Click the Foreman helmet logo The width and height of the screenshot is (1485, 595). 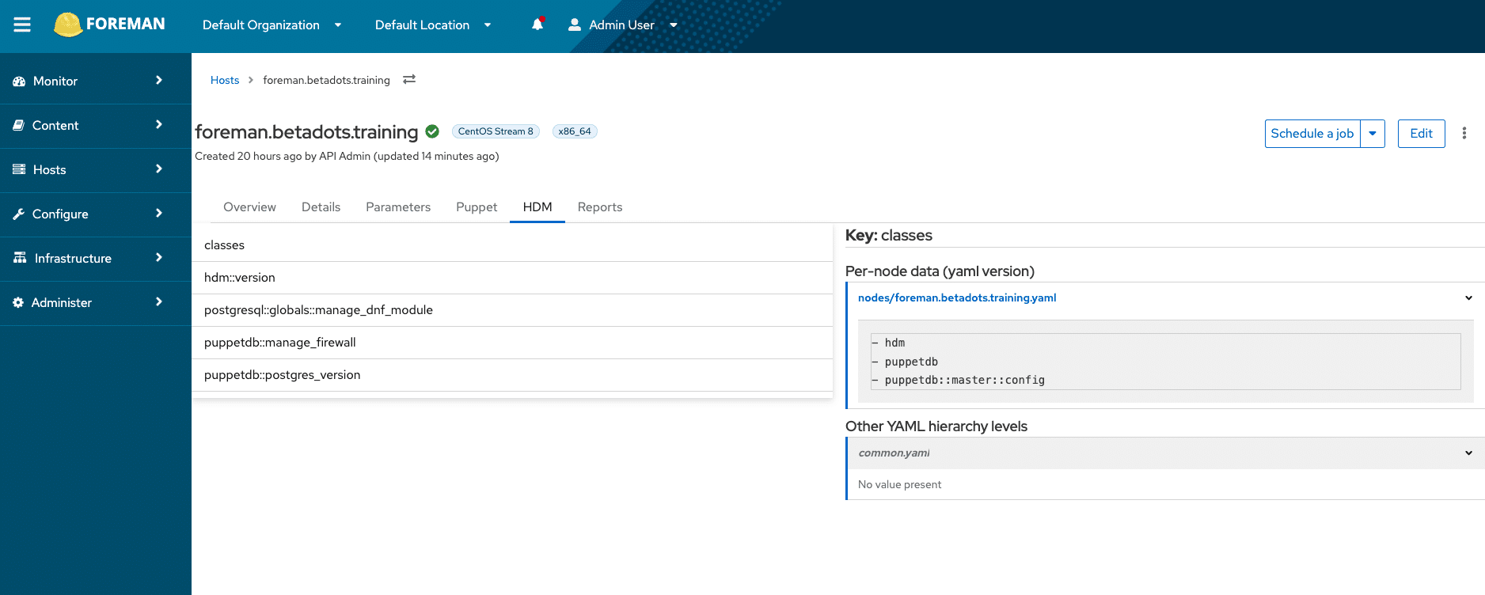67,25
